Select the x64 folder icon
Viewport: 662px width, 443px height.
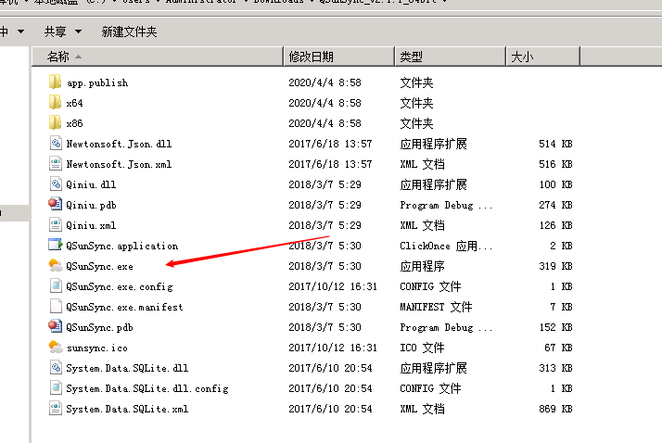point(56,103)
